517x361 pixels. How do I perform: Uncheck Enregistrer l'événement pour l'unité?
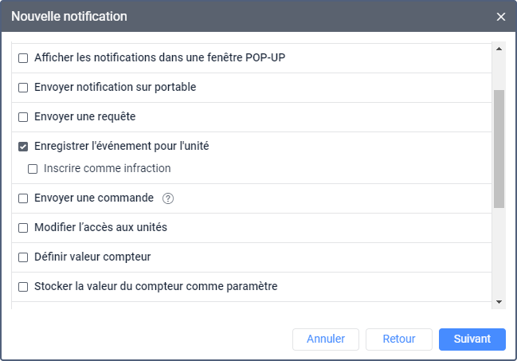(23, 147)
